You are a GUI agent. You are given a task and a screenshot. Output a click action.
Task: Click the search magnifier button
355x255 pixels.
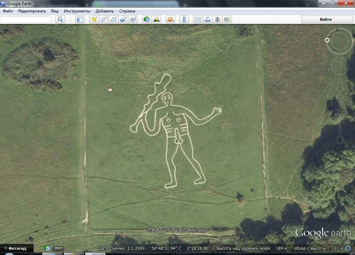pyautogui.click(x=60, y=19)
